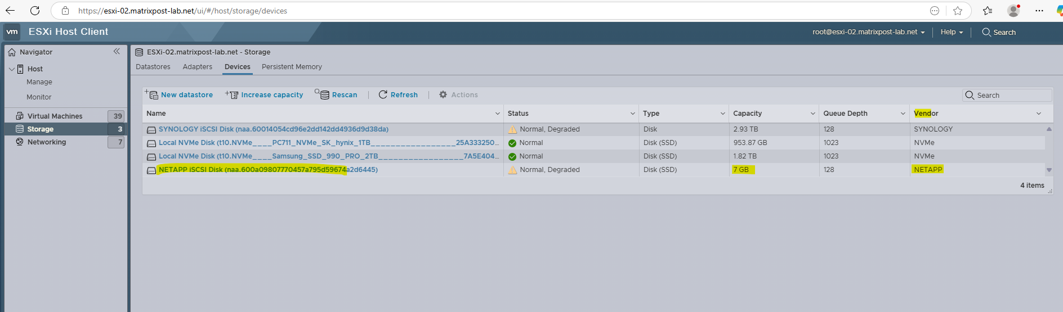Open Virtual Machines in Navigator
Viewport: 1063px width, 312px height.
[x=55, y=116]
